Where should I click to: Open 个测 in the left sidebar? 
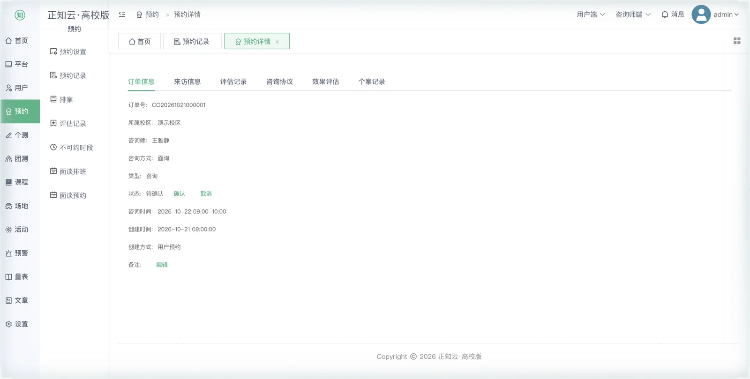pyautogui.click(x=17, y=135)
